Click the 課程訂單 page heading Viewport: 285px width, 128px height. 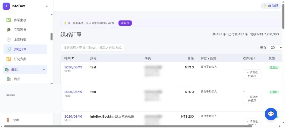pyautogui.click(x=71, y=35)
